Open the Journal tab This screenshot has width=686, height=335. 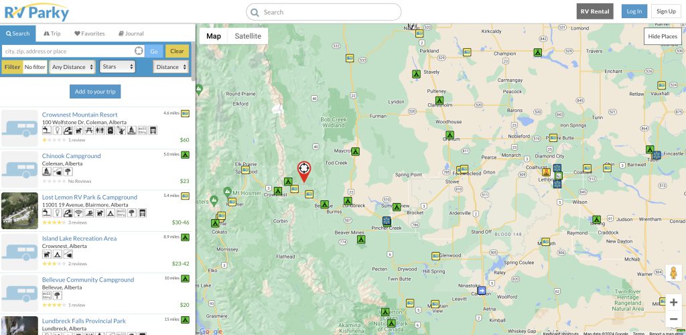131,33
